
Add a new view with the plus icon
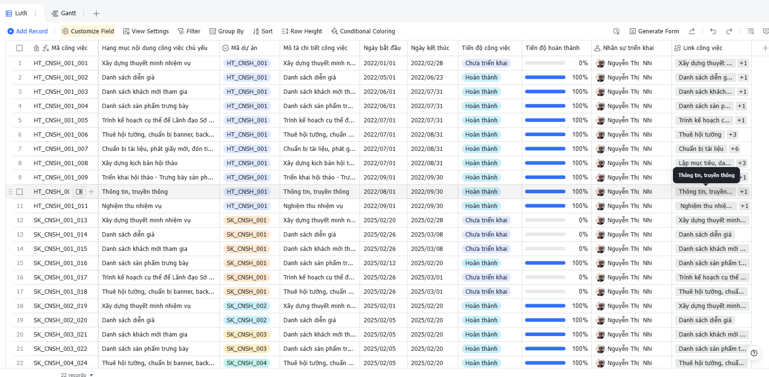coord(96,13)
